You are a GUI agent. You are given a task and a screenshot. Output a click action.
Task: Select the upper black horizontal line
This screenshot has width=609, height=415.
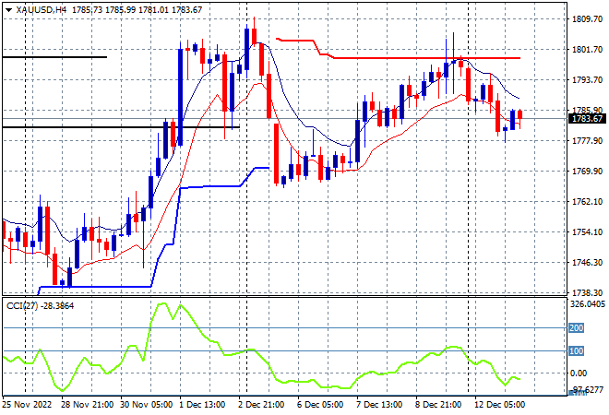point(54,57)
